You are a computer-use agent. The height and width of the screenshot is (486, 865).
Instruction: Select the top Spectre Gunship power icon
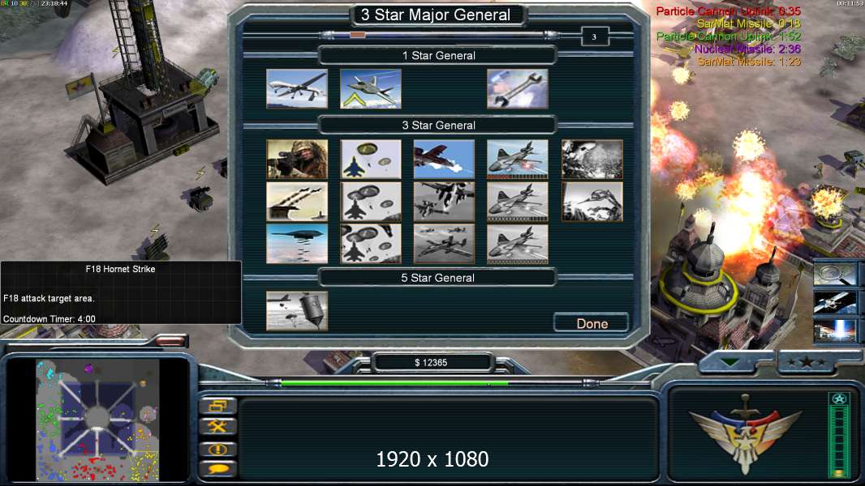pos(518,159)
